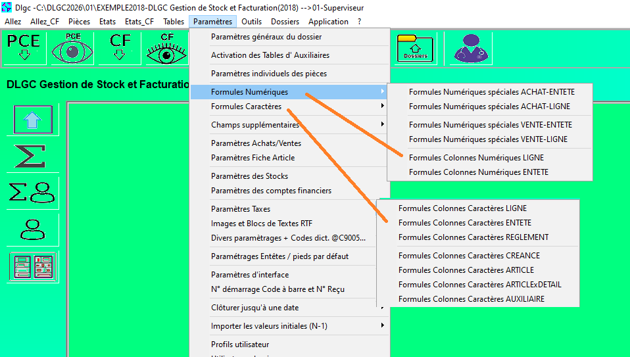This screenshot has width=630, height=357.
Task: Click the up-arrow icon in left sidebar
Action: (33, 120)
